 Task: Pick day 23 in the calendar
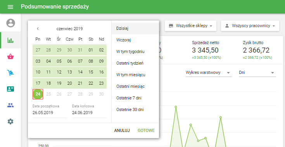[101, 84]
